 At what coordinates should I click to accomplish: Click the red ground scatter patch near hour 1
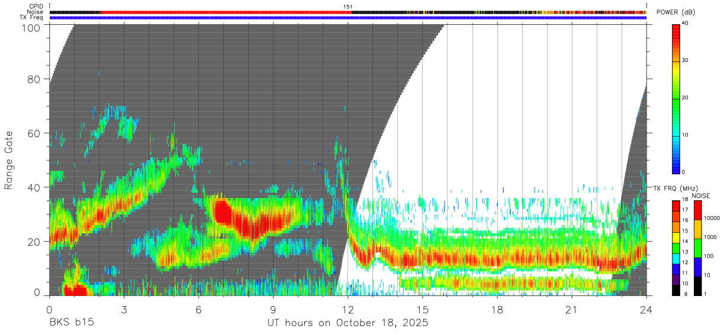(75, 290)
